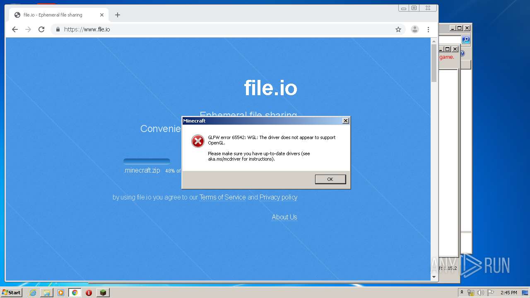Screen dimensions: 530x298
Task: Click the .minecraft.zip upload progress bar
Action: [x=147, y=161]
